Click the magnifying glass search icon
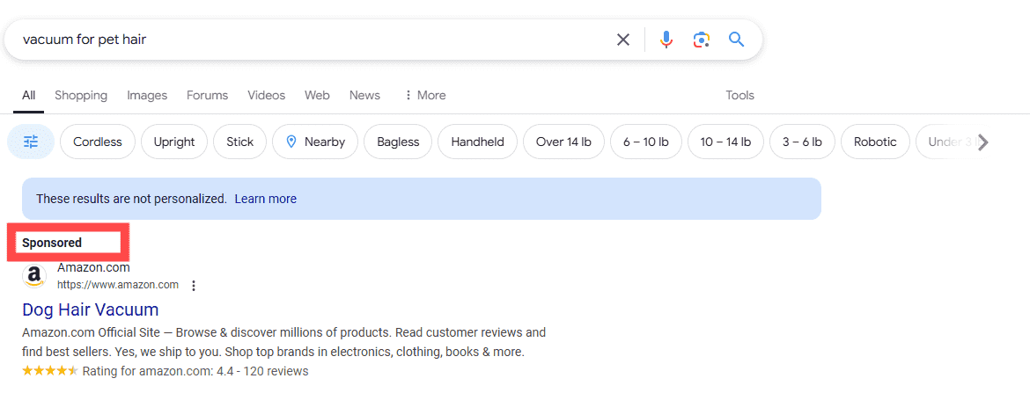The width and height of the screenshot is (1030, 393). point(737,40)
